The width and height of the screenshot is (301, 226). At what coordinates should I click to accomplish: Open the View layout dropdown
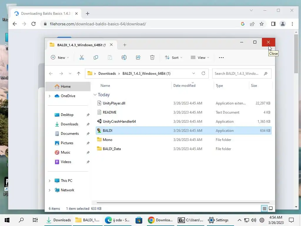coord(200,57)
